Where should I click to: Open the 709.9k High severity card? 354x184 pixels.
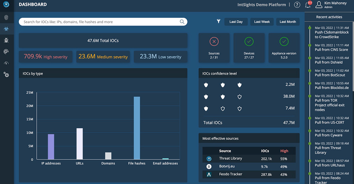pos(46,56)
